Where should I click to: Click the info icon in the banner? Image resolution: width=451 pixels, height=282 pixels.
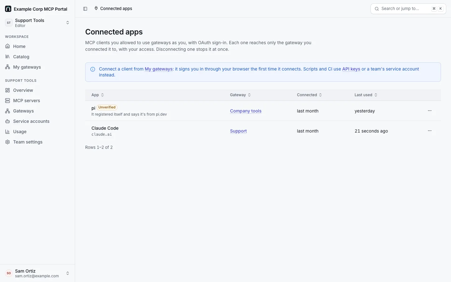[x=93, y=69]
